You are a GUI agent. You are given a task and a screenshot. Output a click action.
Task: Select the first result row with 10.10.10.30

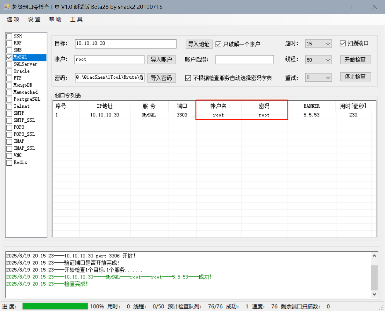pos(105,115)
